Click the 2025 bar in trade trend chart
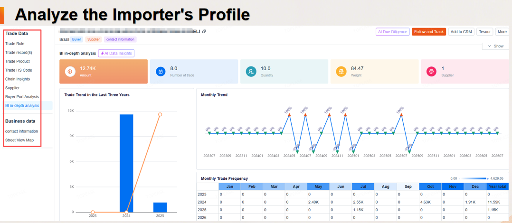 coord(160,207)
